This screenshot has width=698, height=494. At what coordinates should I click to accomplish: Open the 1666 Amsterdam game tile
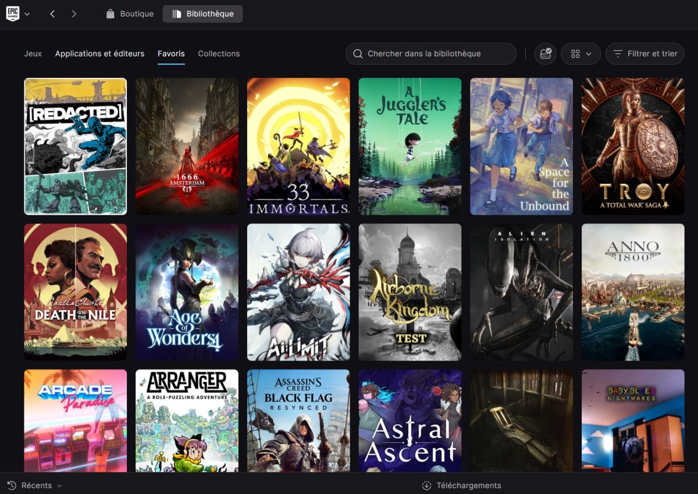coord(187,147)
